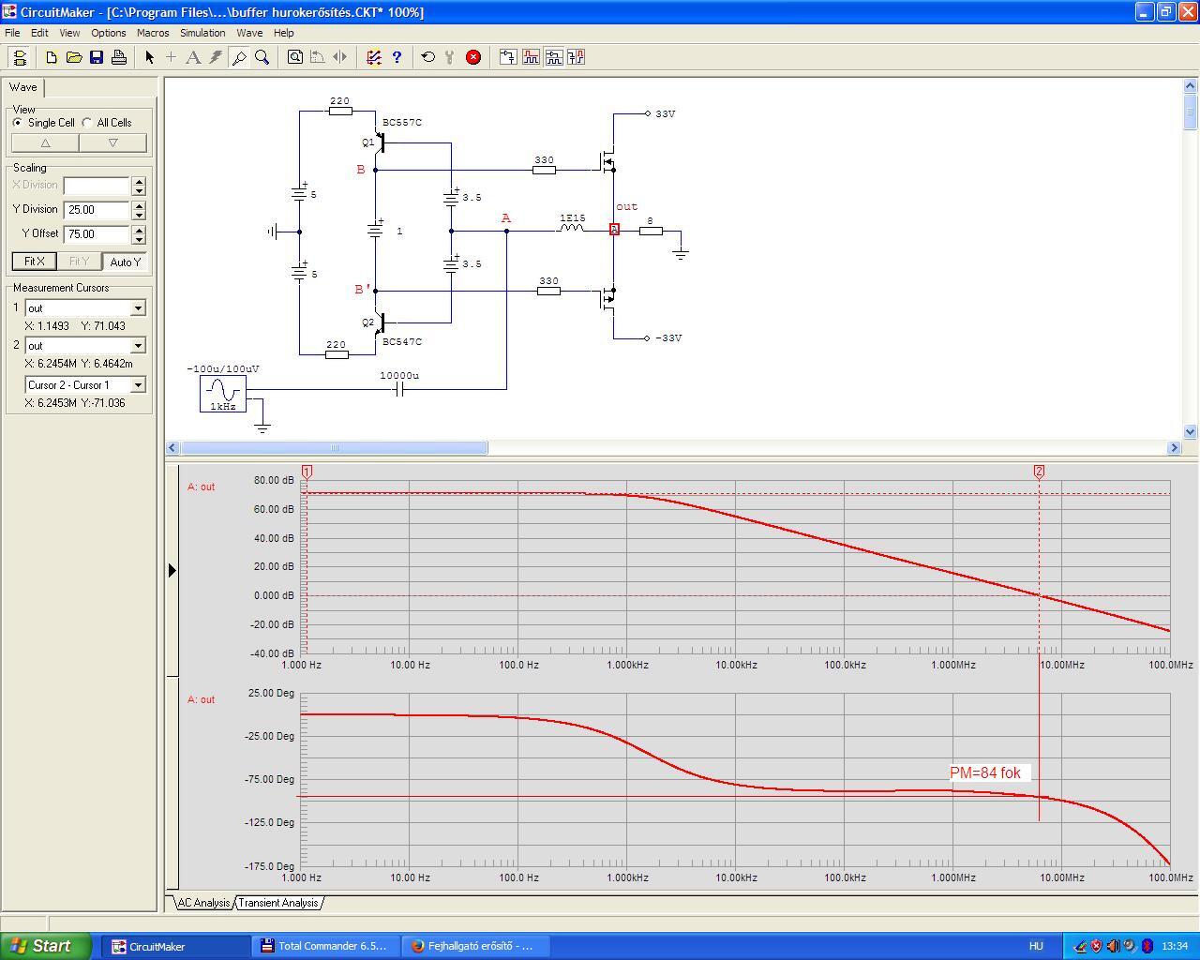This screenshot has height=960, width=1200.
Task: Click the down triangle cell button
Action: (x=112, y=143)
